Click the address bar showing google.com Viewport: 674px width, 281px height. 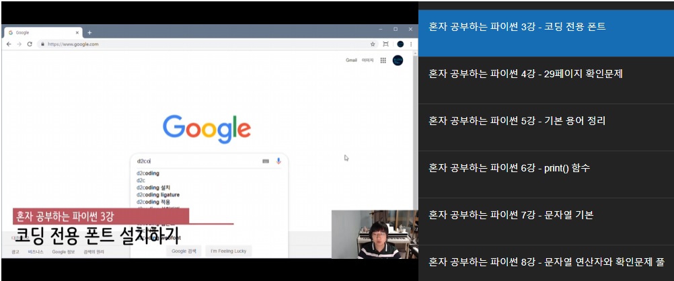207,44
